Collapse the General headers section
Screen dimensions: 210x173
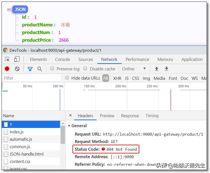(69, 126)
